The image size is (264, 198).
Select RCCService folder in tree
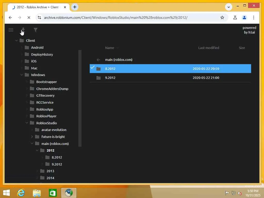coord(45,102)
